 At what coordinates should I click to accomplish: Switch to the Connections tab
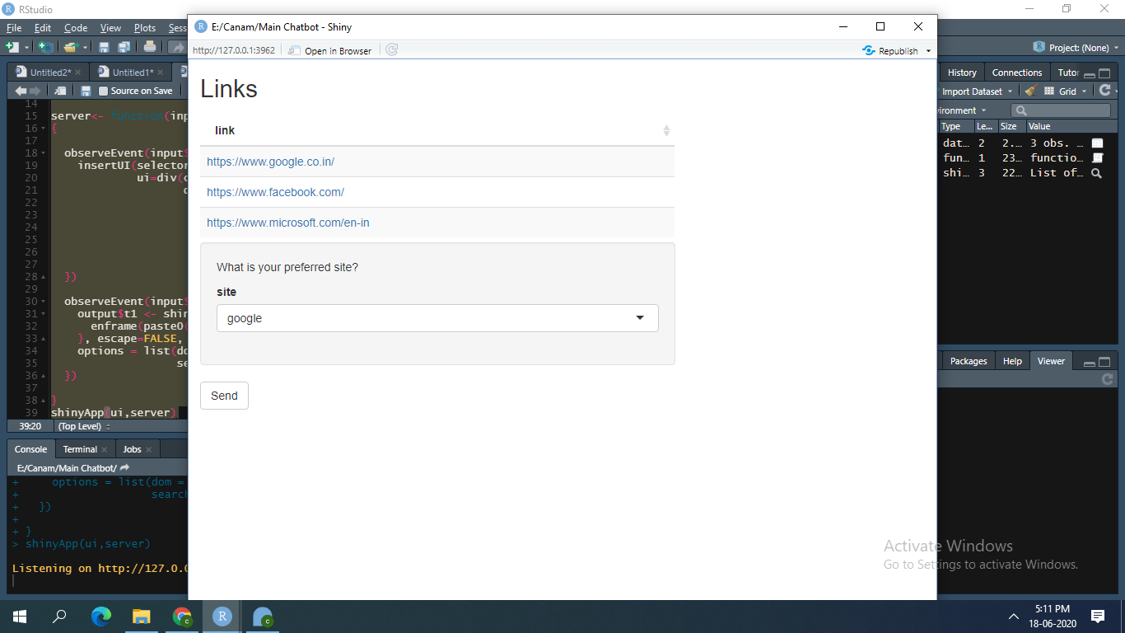pyautogui.click(x=1017, y=73)
